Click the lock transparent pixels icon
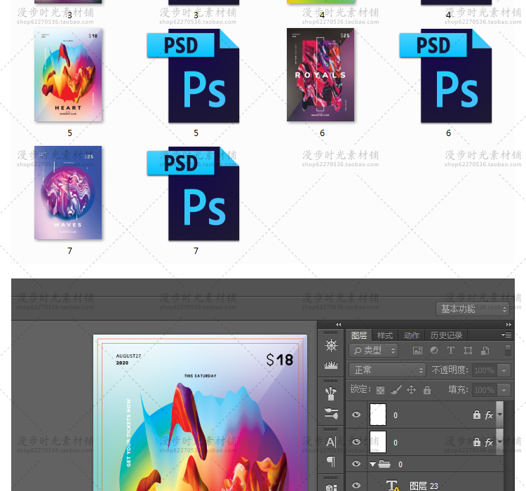This screenshot has height=491, width=526. (x=380, y=390)
